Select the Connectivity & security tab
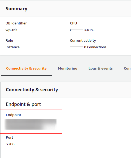131x158 pixels. (26, 68)
